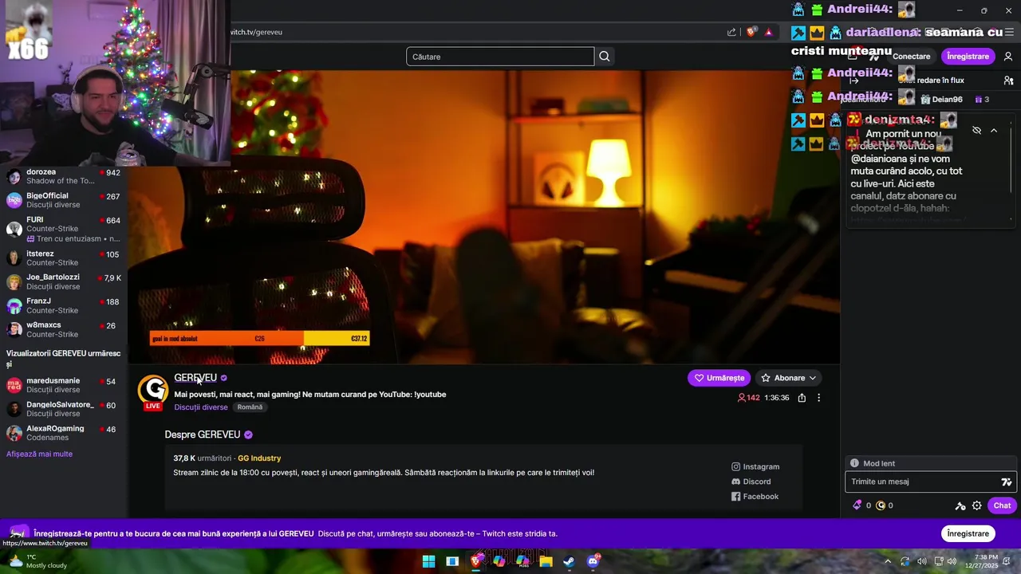Open the chat community members icon

tap(1008, 81)
